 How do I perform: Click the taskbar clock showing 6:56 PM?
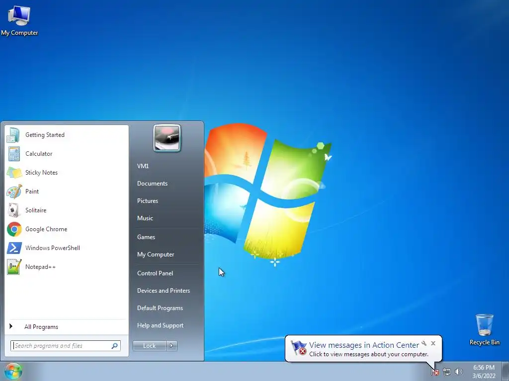484,372
